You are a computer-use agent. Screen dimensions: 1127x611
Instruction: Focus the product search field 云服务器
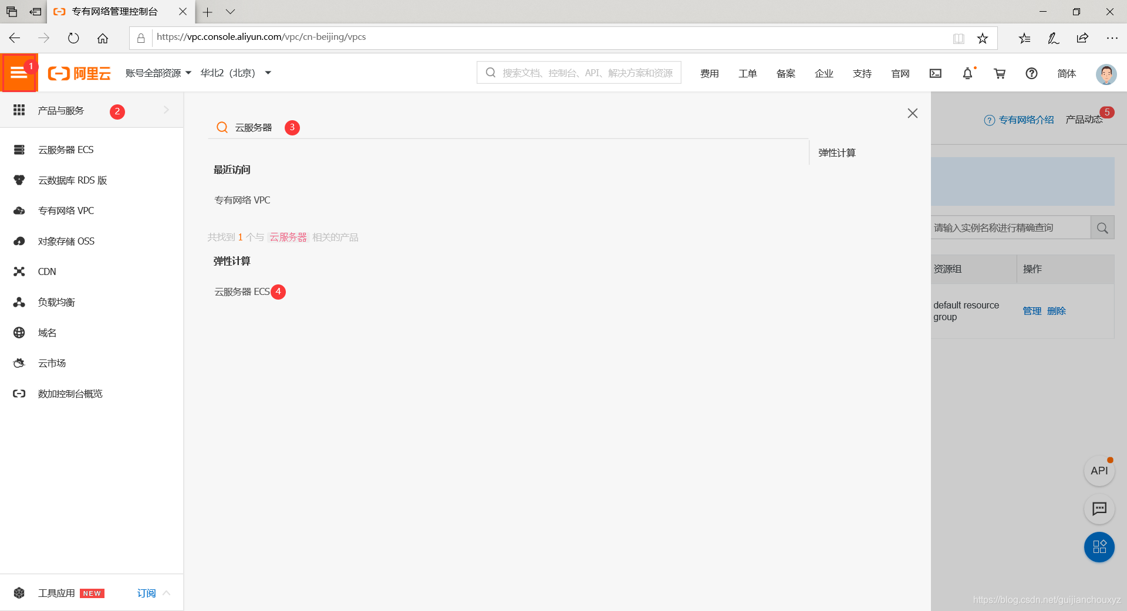click(508, 127)
